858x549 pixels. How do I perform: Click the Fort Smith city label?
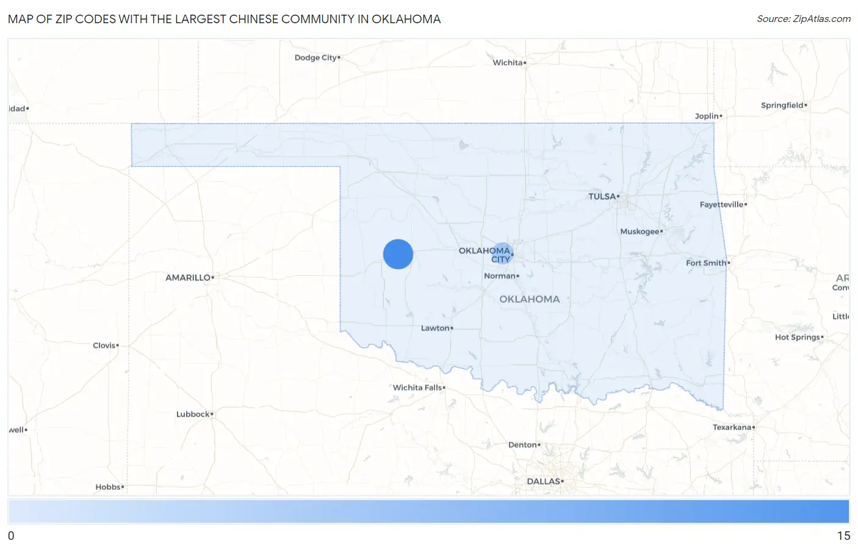pos(706,263)
